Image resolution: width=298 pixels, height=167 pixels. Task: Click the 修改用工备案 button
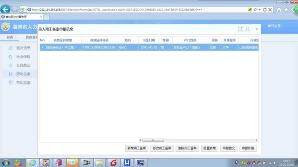162,148
